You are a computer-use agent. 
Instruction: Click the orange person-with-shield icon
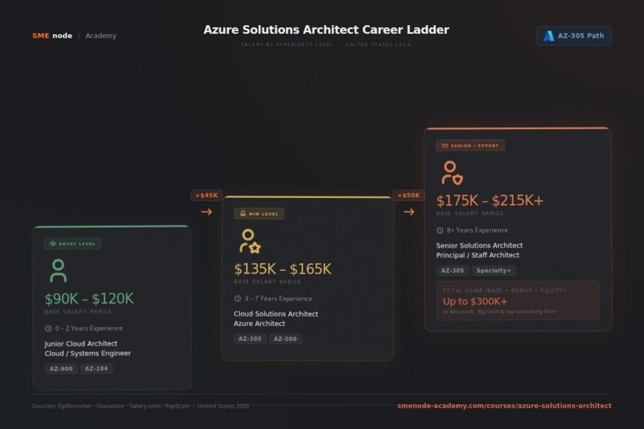click(452, 173)
